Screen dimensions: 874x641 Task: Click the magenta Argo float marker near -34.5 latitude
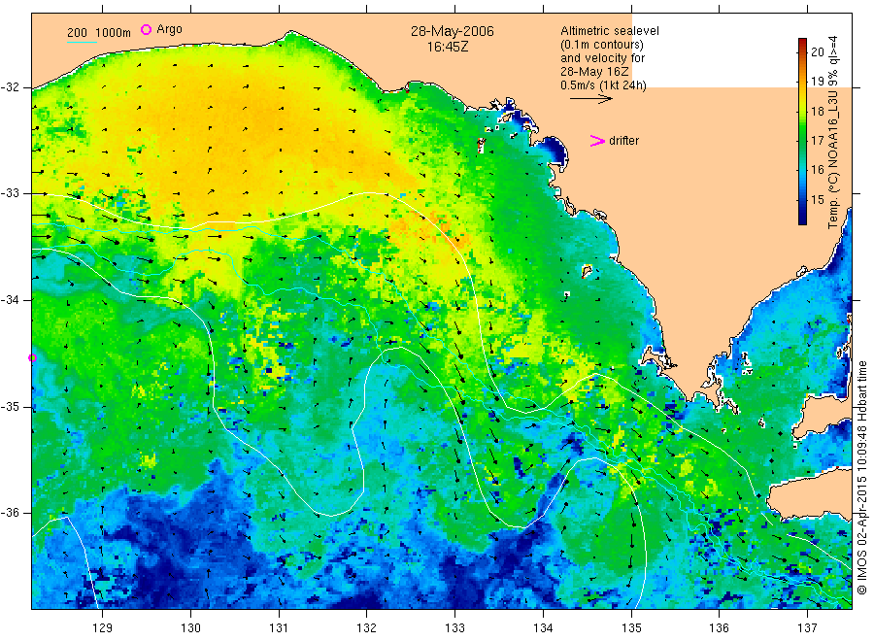point(32,357)
